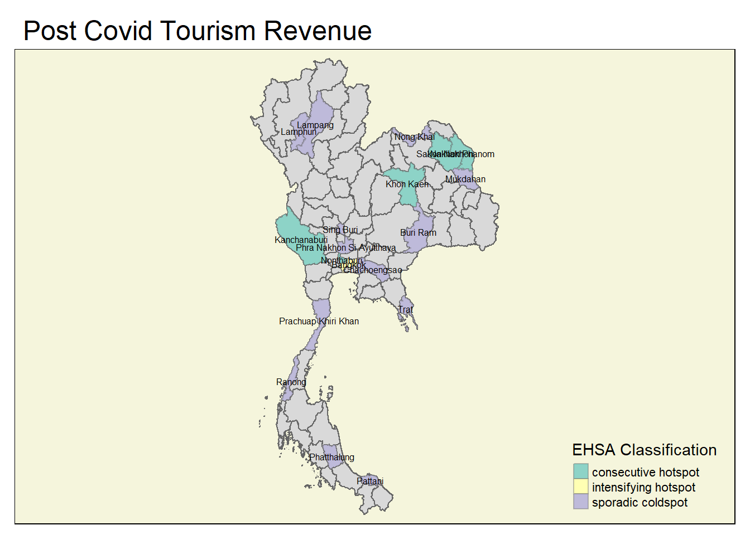Click the Khon Kaen province label

click(407, 184)
